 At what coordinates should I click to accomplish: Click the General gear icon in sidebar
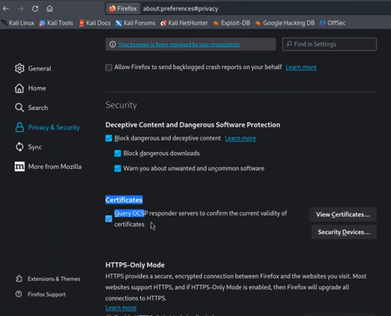pos(20,68)
